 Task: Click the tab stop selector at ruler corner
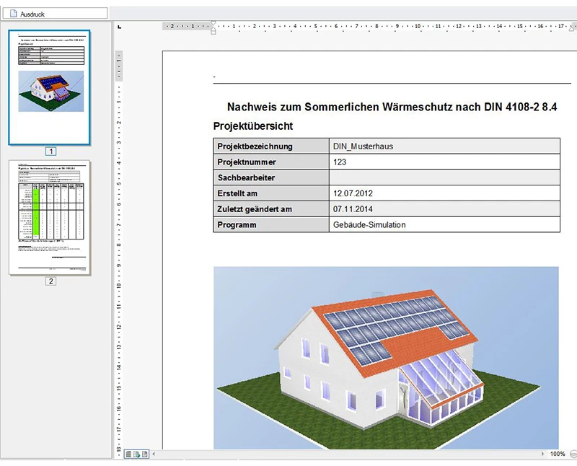pyautogui.click(x=119, y=26)
